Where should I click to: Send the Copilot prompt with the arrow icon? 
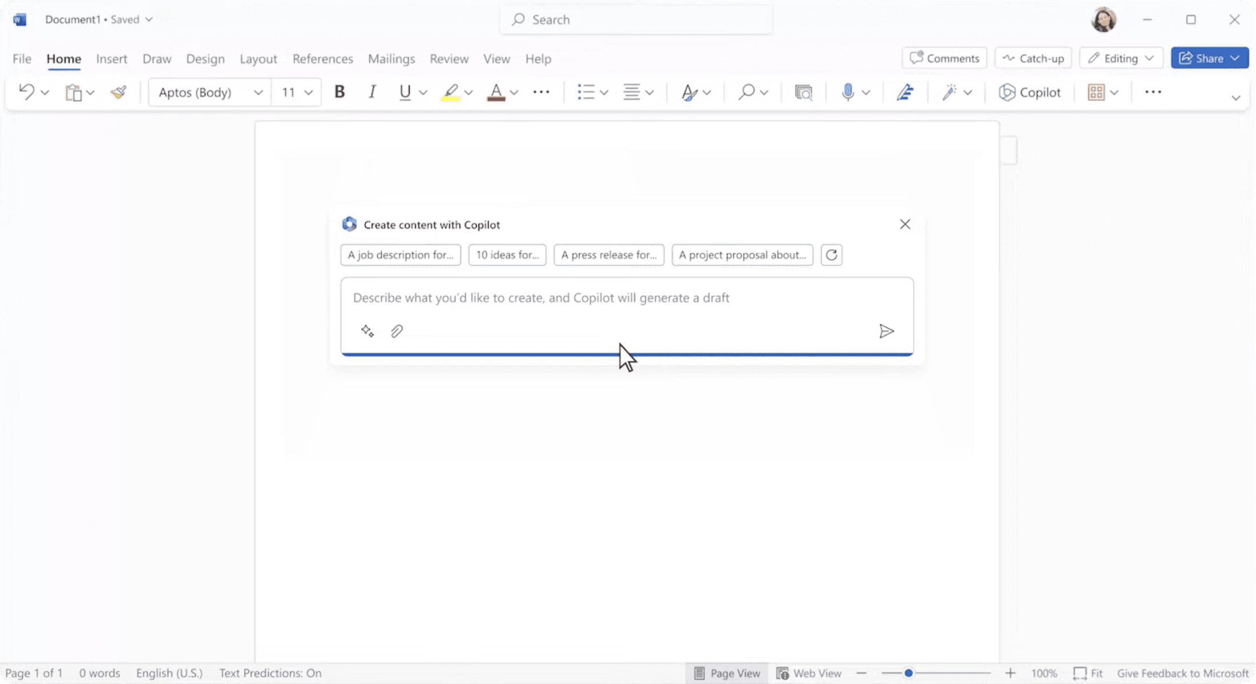886,331
